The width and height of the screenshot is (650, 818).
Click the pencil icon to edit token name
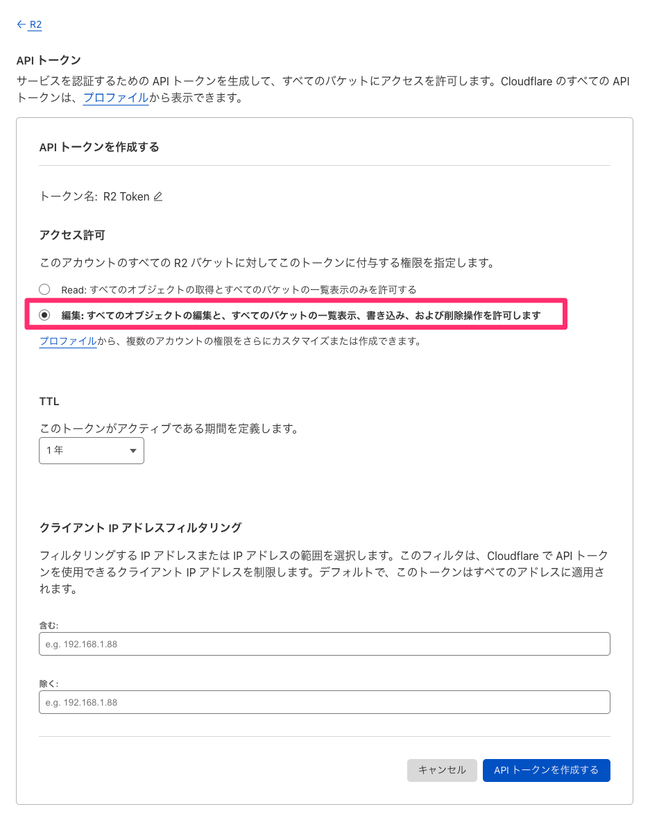coord(158,196)
